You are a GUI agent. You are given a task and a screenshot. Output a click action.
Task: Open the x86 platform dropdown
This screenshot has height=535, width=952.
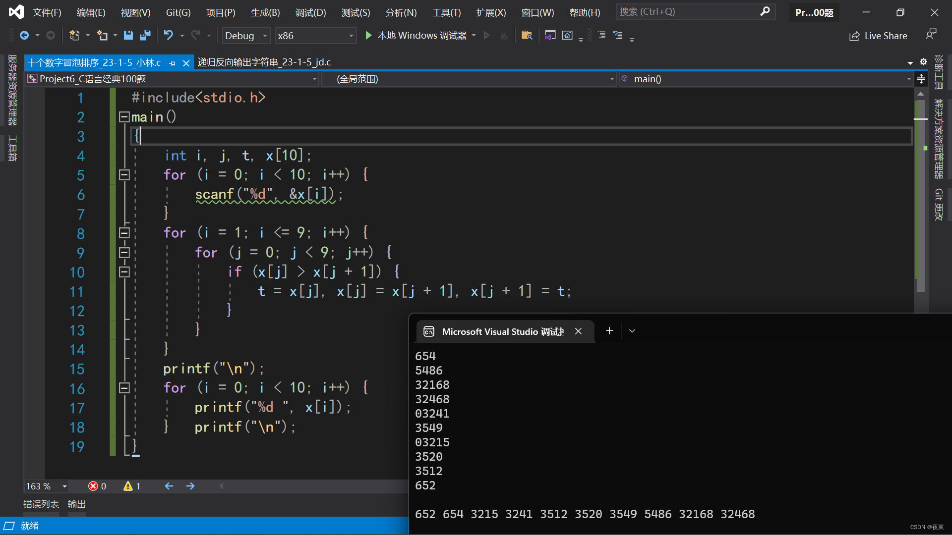pyautogui.click(x=315, y=36)
